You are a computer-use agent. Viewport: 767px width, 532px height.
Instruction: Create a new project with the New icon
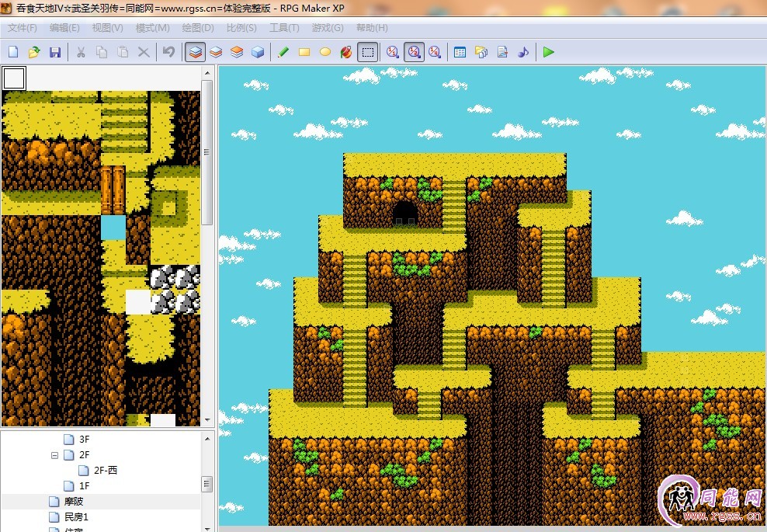tap(13, 52)
